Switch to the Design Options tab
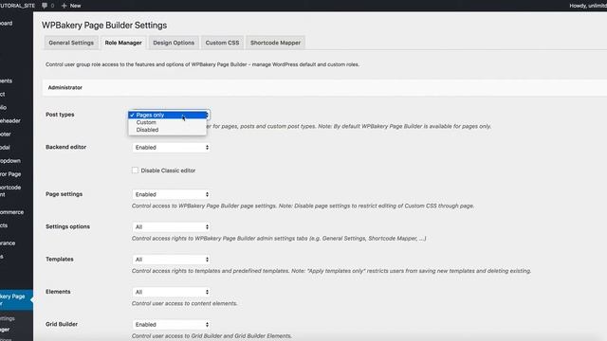Viewport: 607px width, 341px height. (x=174, y=43)
